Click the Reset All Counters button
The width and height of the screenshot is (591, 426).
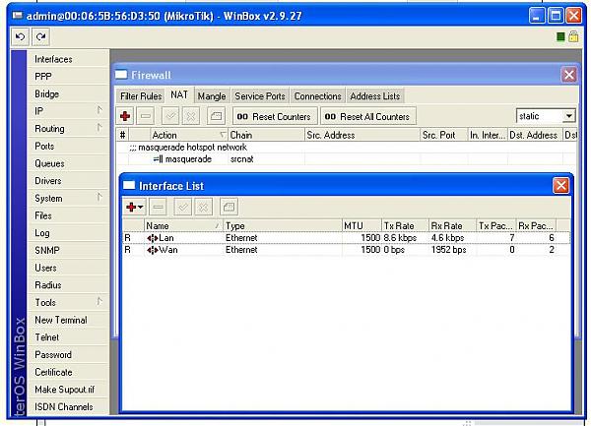click(367, 116)
